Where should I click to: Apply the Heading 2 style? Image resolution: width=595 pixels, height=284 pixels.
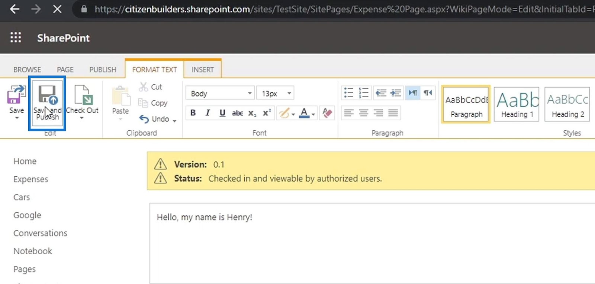point(567,104)
